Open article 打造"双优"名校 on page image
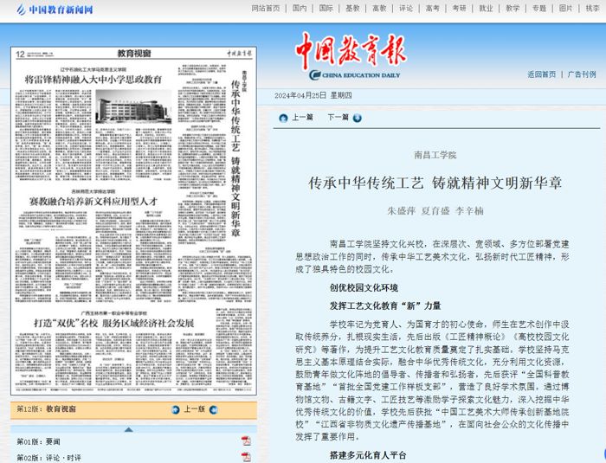The image size is (606, 463). [x=114, y=323]
